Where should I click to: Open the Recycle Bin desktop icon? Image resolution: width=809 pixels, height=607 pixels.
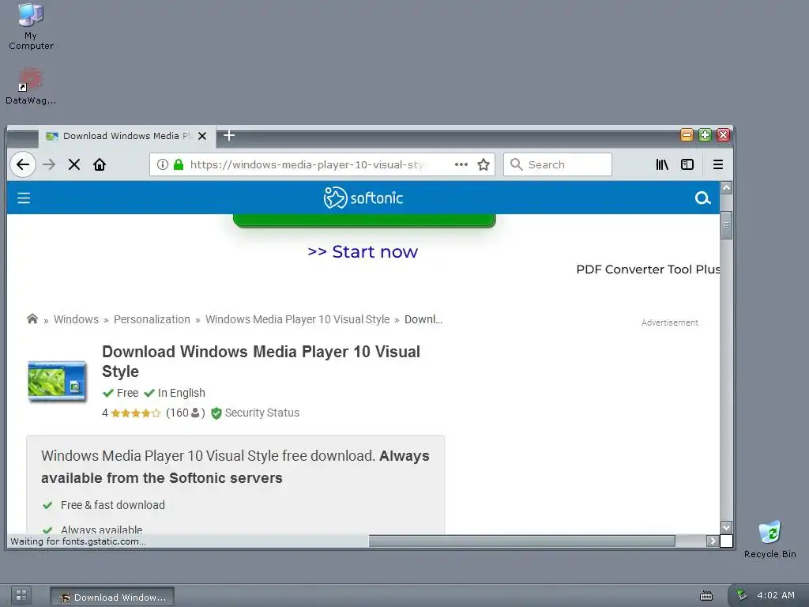point(769,540)
